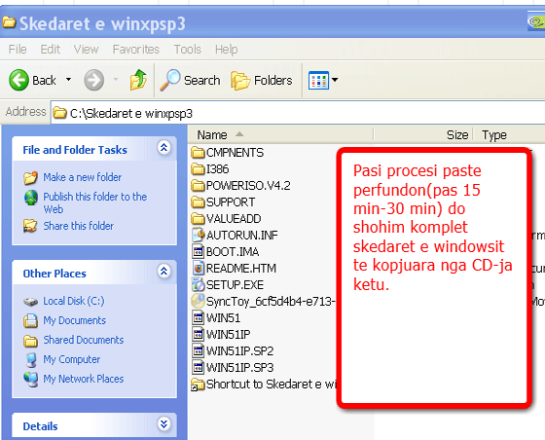Viewport: 545px width, 440px height.
Task: Click the My Network Places icon
Action: click(30, 380)
